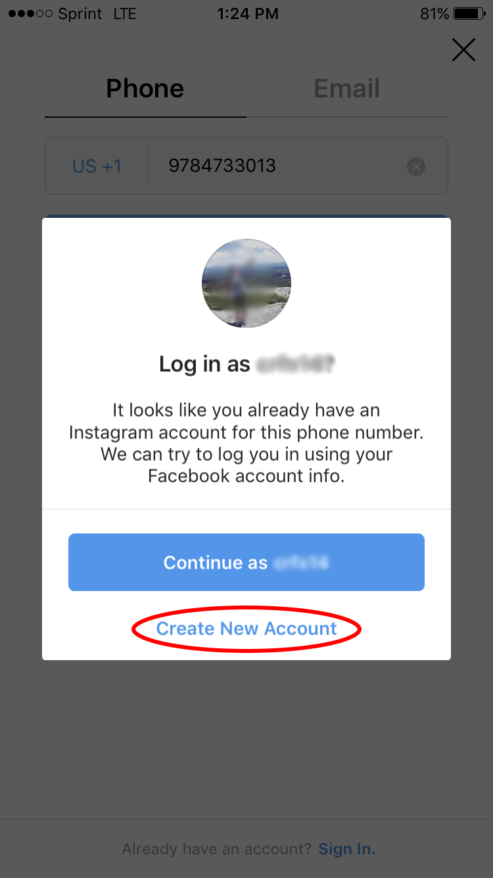Tap the LTE network indicator
The image size is (493, 878).
click(125, 14)
